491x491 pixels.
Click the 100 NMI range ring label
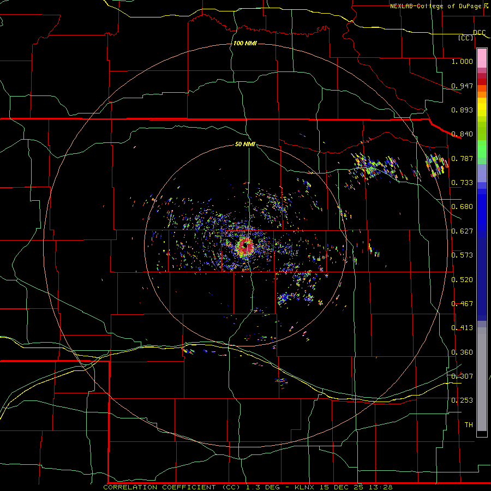[x=245, y=43]
